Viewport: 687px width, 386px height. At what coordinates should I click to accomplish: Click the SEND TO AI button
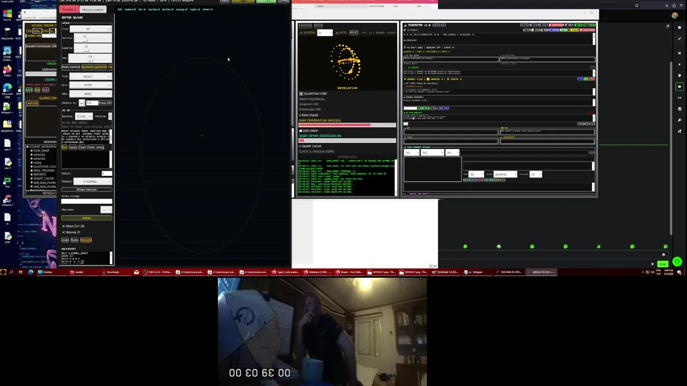tap(423, 108)
